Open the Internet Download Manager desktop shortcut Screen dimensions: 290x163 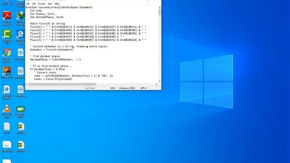(20, 18)
